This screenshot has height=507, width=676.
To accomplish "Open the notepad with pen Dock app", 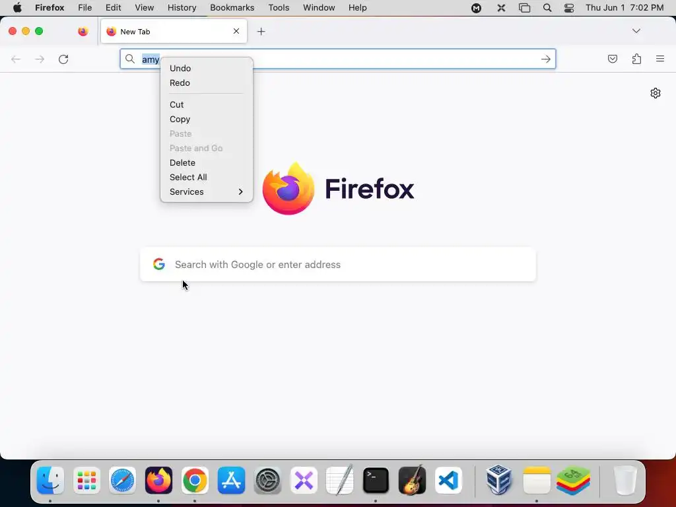I will point(340,481).
